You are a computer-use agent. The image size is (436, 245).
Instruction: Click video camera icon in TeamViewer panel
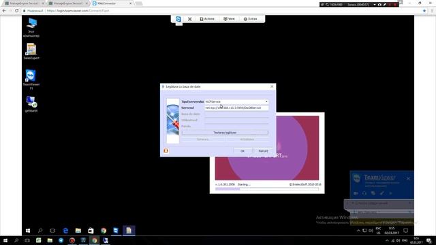[x=356, y=193]
